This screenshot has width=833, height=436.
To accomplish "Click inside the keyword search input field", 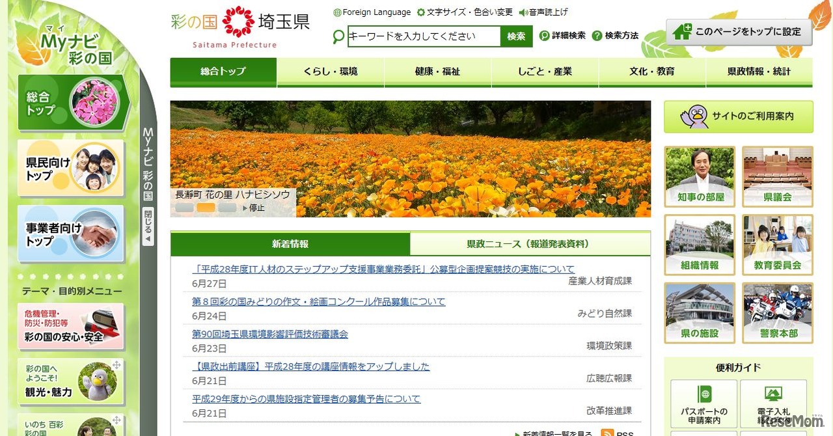I will coord(423,36).
